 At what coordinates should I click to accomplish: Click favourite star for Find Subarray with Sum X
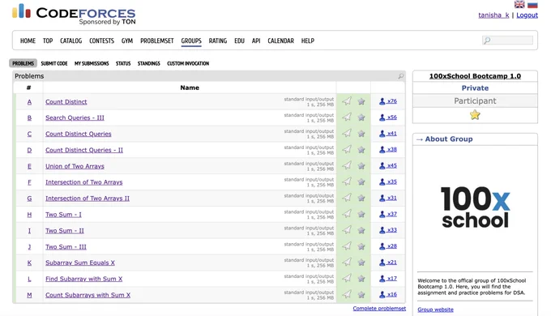[361, 279]
